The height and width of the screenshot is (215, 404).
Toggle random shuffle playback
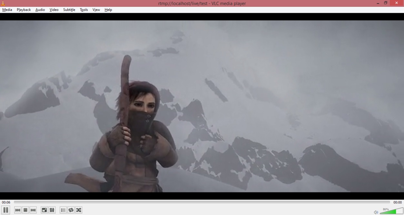[x=78, y=210]
